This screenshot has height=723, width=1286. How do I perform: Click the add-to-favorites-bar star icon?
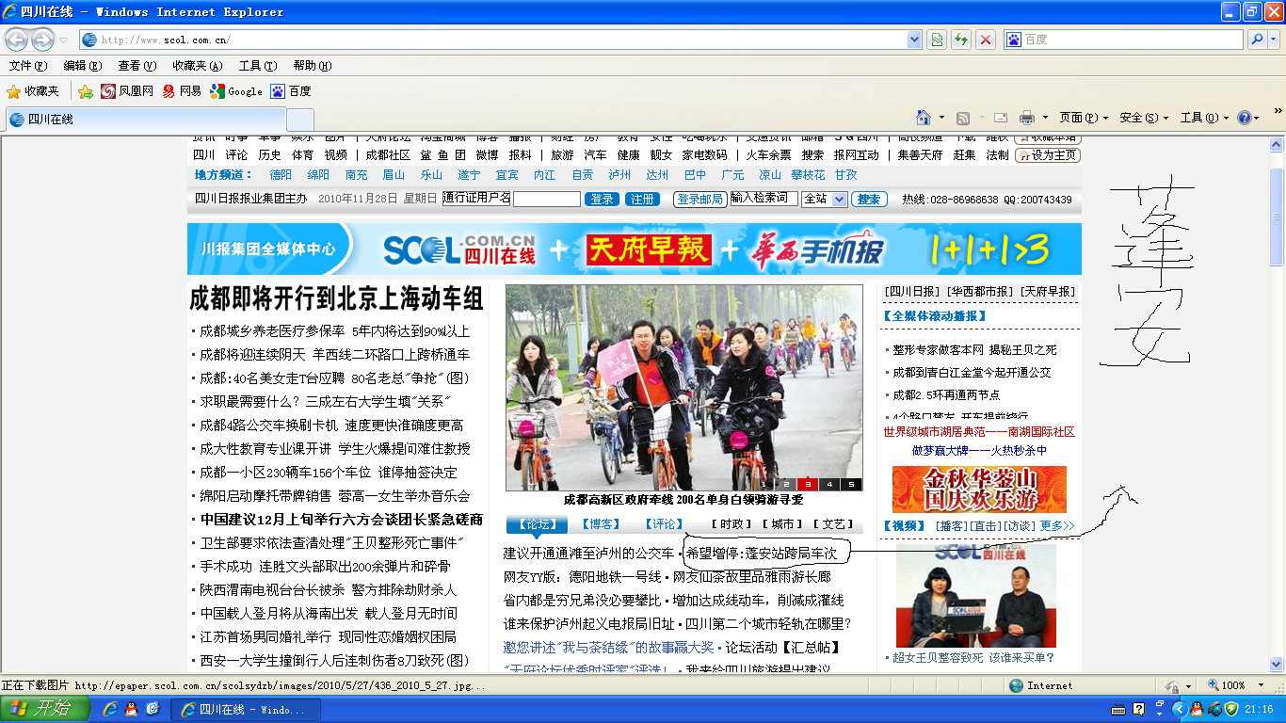[86, 91]
